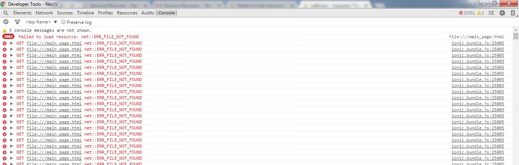Clear the console with the ban icon
Image resolution: width=519 pixels, height=165 pixels.
click(6, 22)
